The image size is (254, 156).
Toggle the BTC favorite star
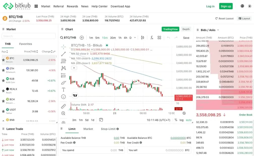[3, 60]
